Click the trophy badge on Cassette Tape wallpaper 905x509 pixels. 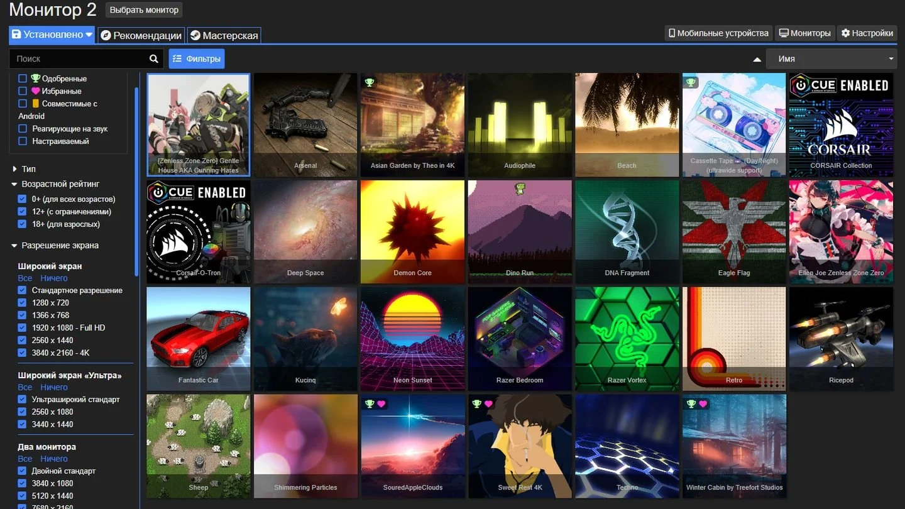(691, 82)
